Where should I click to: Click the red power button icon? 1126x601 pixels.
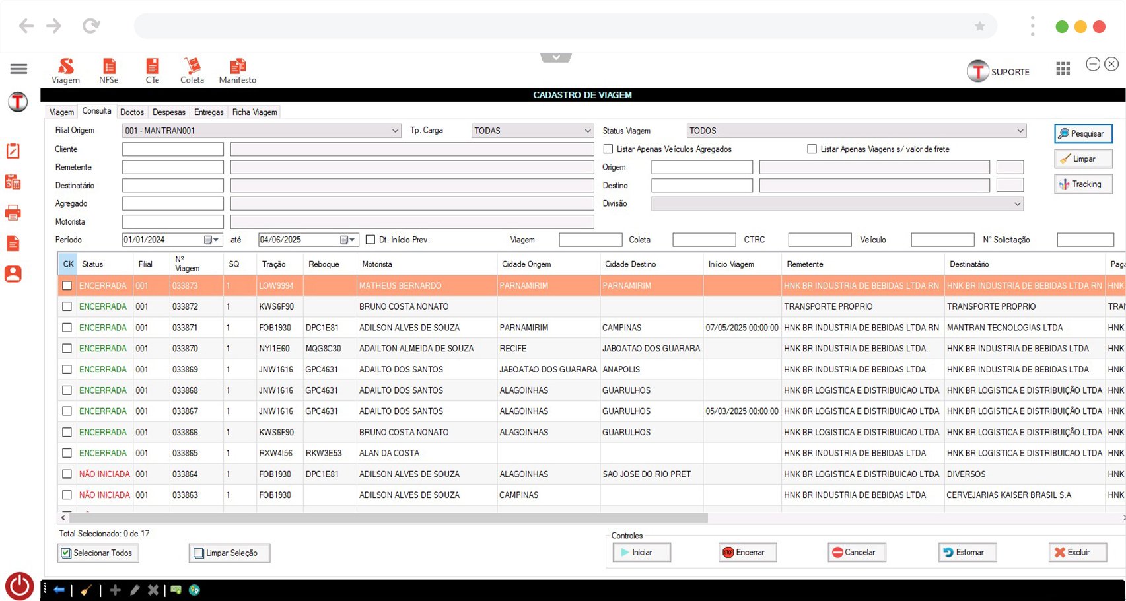[x=20, y=586]
